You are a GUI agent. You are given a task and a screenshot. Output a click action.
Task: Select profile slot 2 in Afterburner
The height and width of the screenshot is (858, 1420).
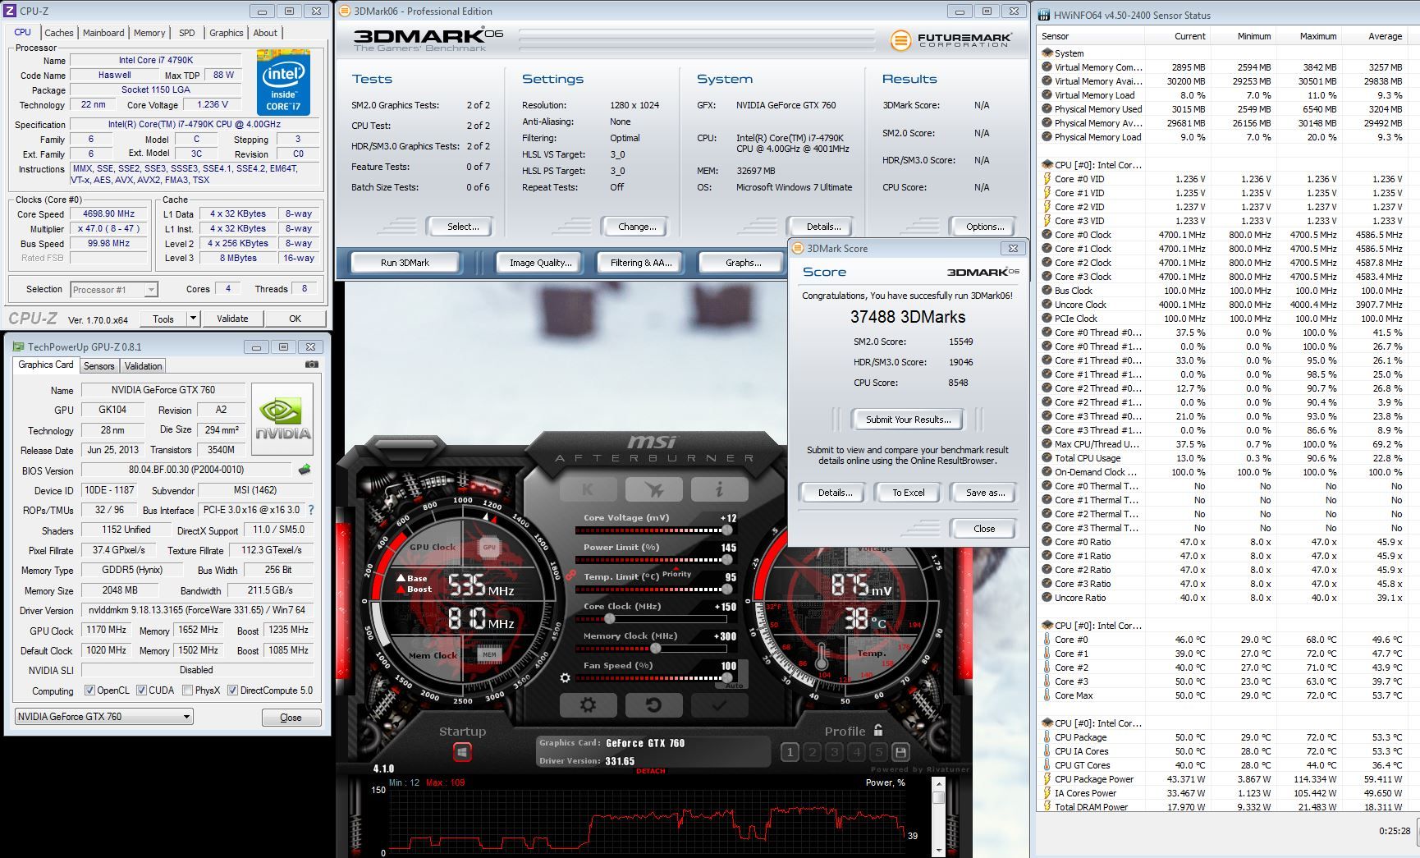coord(812,752)
